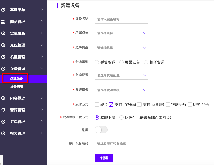The width and height of the screenshot is (214, 165).
Task: Click the circle icon beside 报表管理
Action: point(3,133)
